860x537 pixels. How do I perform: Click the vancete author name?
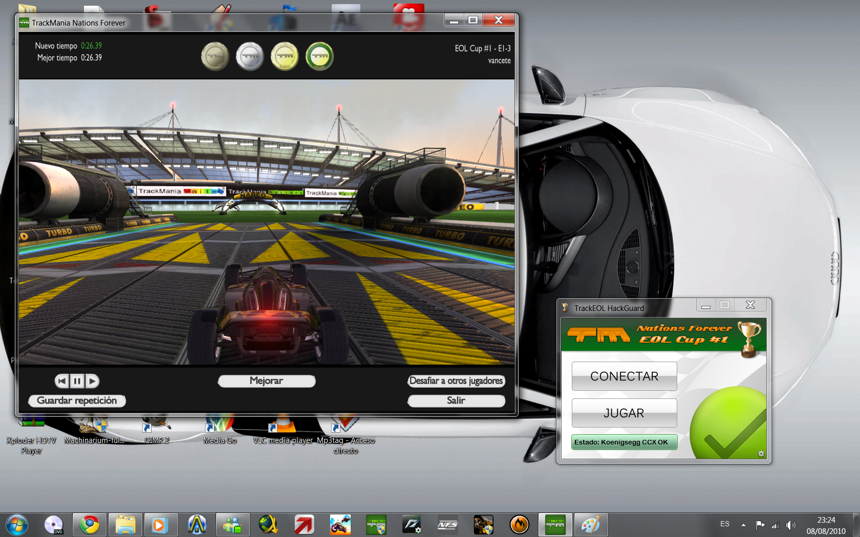point(499,60)
